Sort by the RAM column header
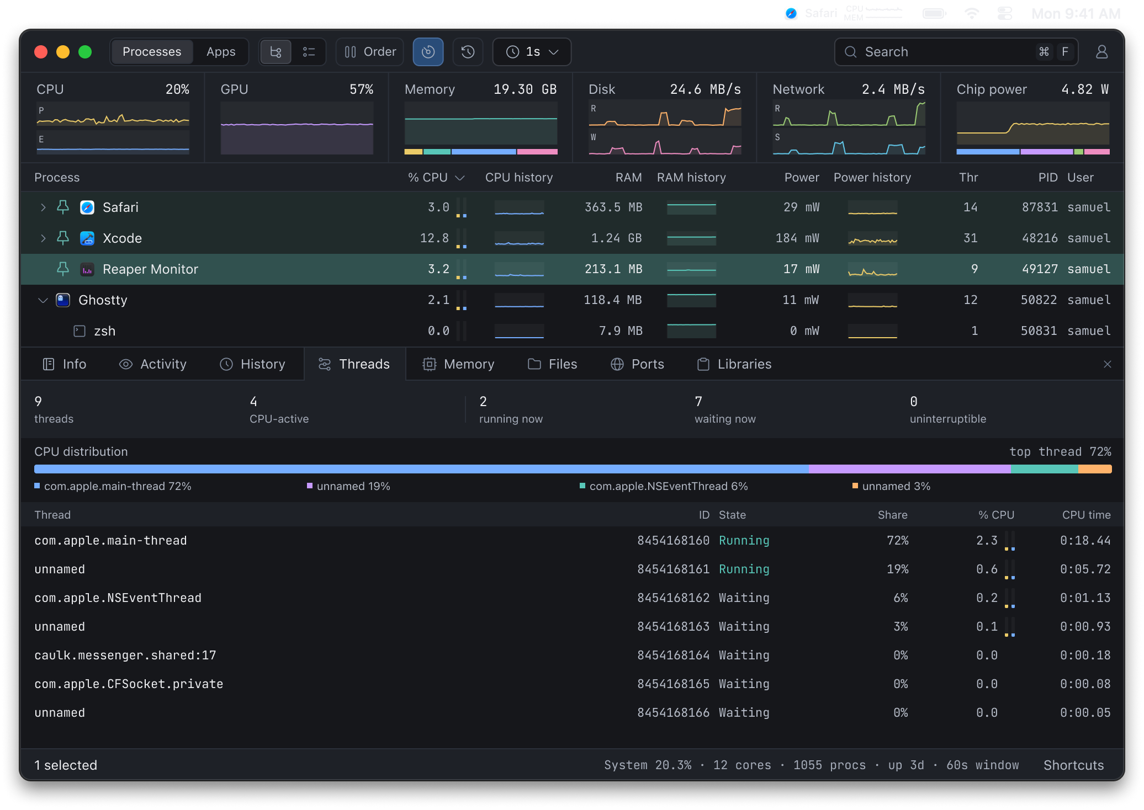1144x810 pixels. [628, 178]
